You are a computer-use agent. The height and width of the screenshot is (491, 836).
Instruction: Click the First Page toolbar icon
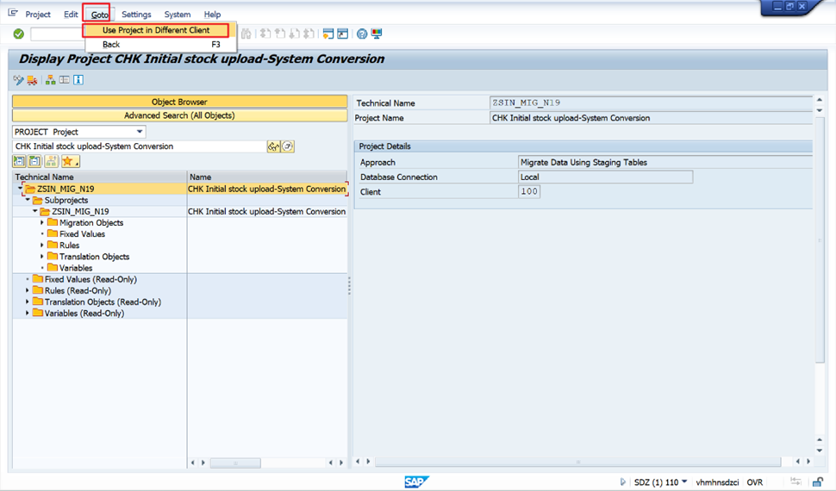(x=265, y=34)
